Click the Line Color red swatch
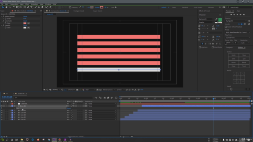 (x=25, y=23)
